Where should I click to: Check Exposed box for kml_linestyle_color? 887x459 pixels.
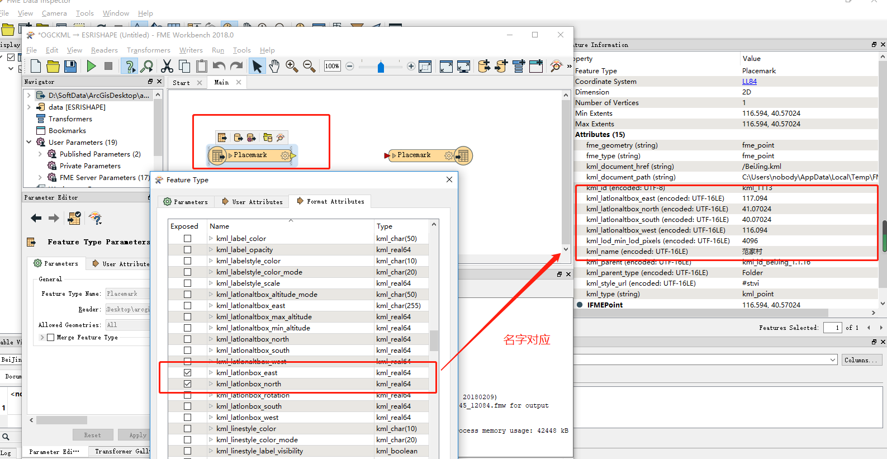(x=188, y=428)
